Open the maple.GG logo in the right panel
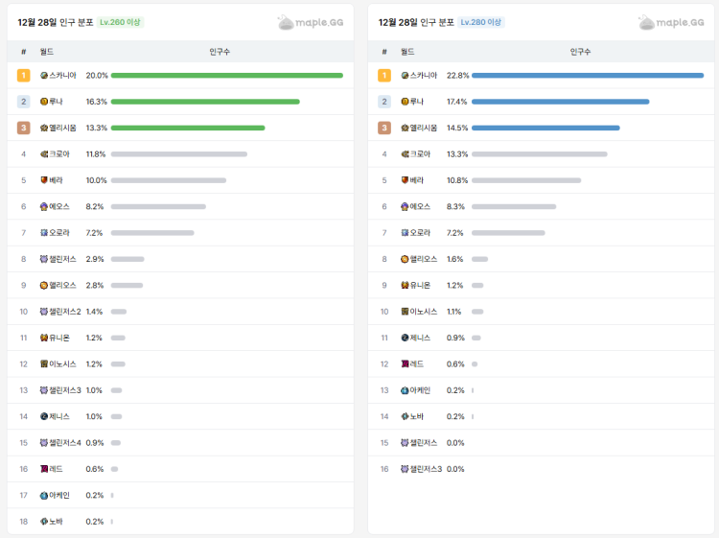 (671, 22)
